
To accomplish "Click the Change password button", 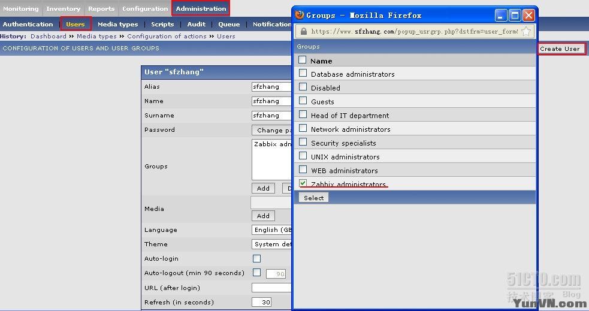I will coord(271,130).
